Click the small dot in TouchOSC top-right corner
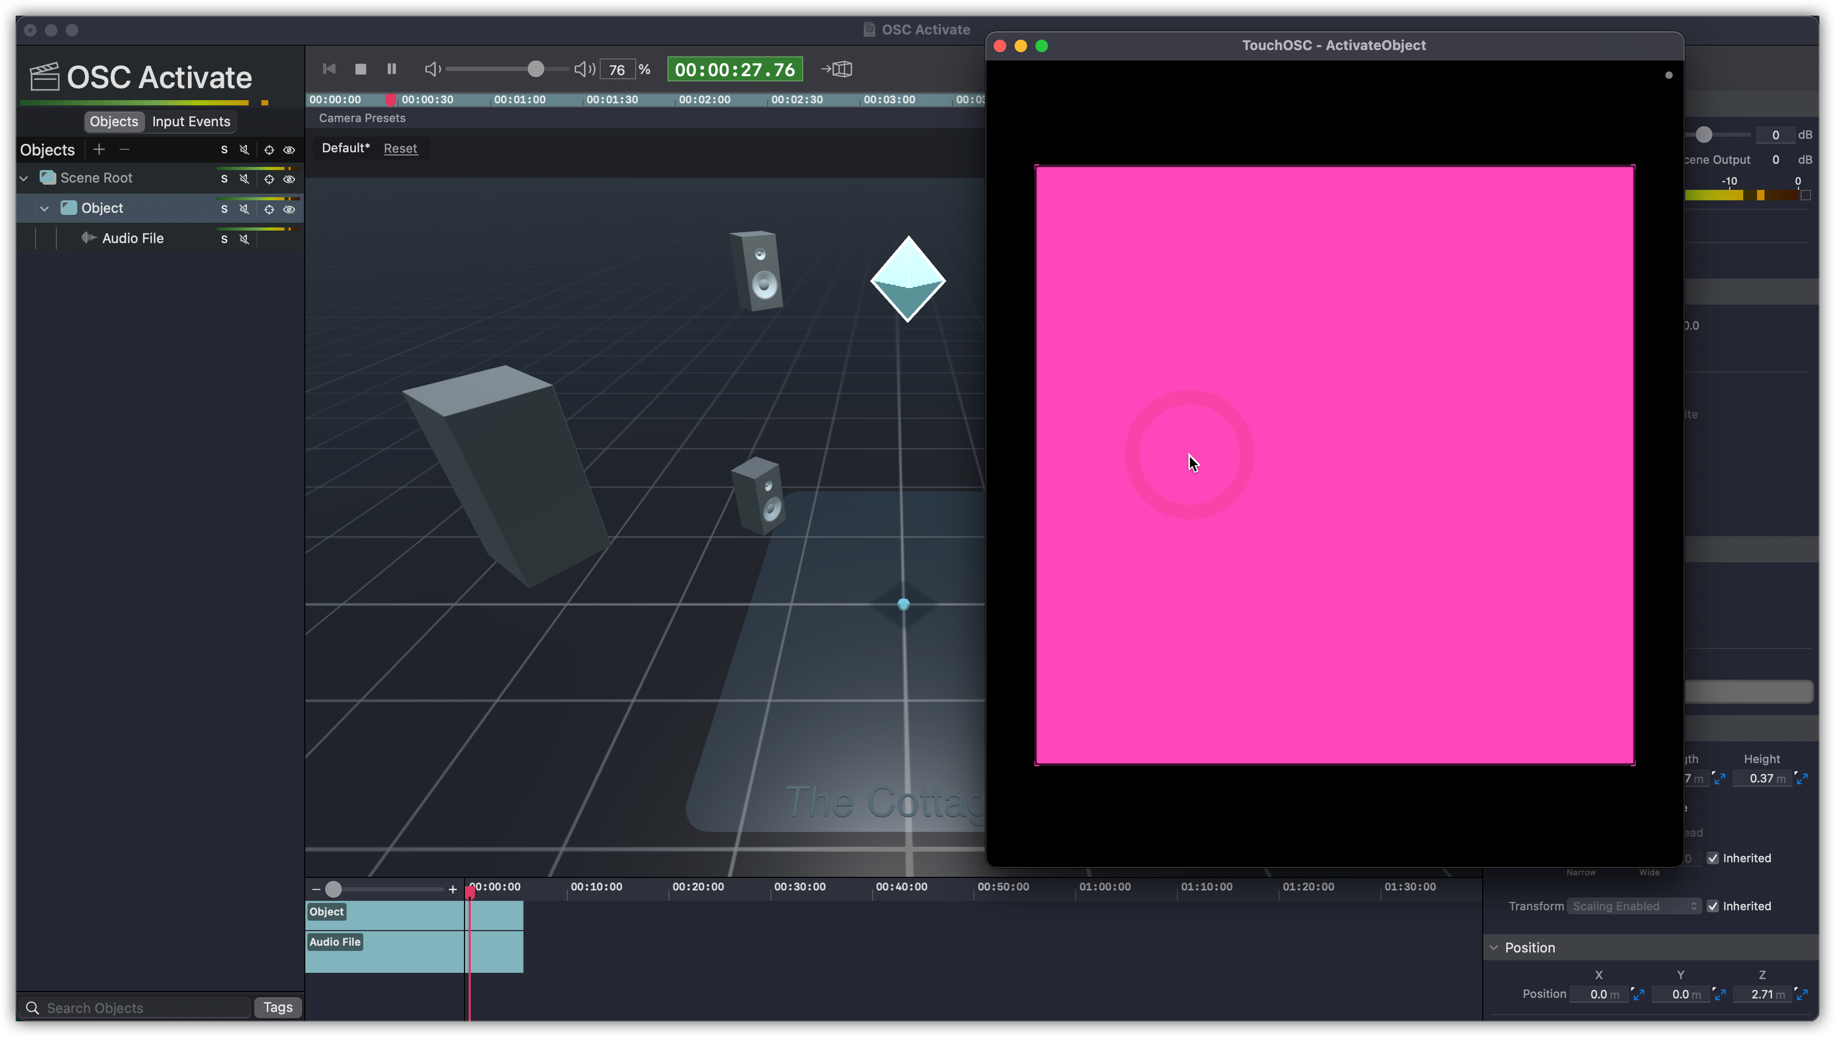Image resolution: width=1835 pixels, height=1037 pixels. click(1668, 75)
